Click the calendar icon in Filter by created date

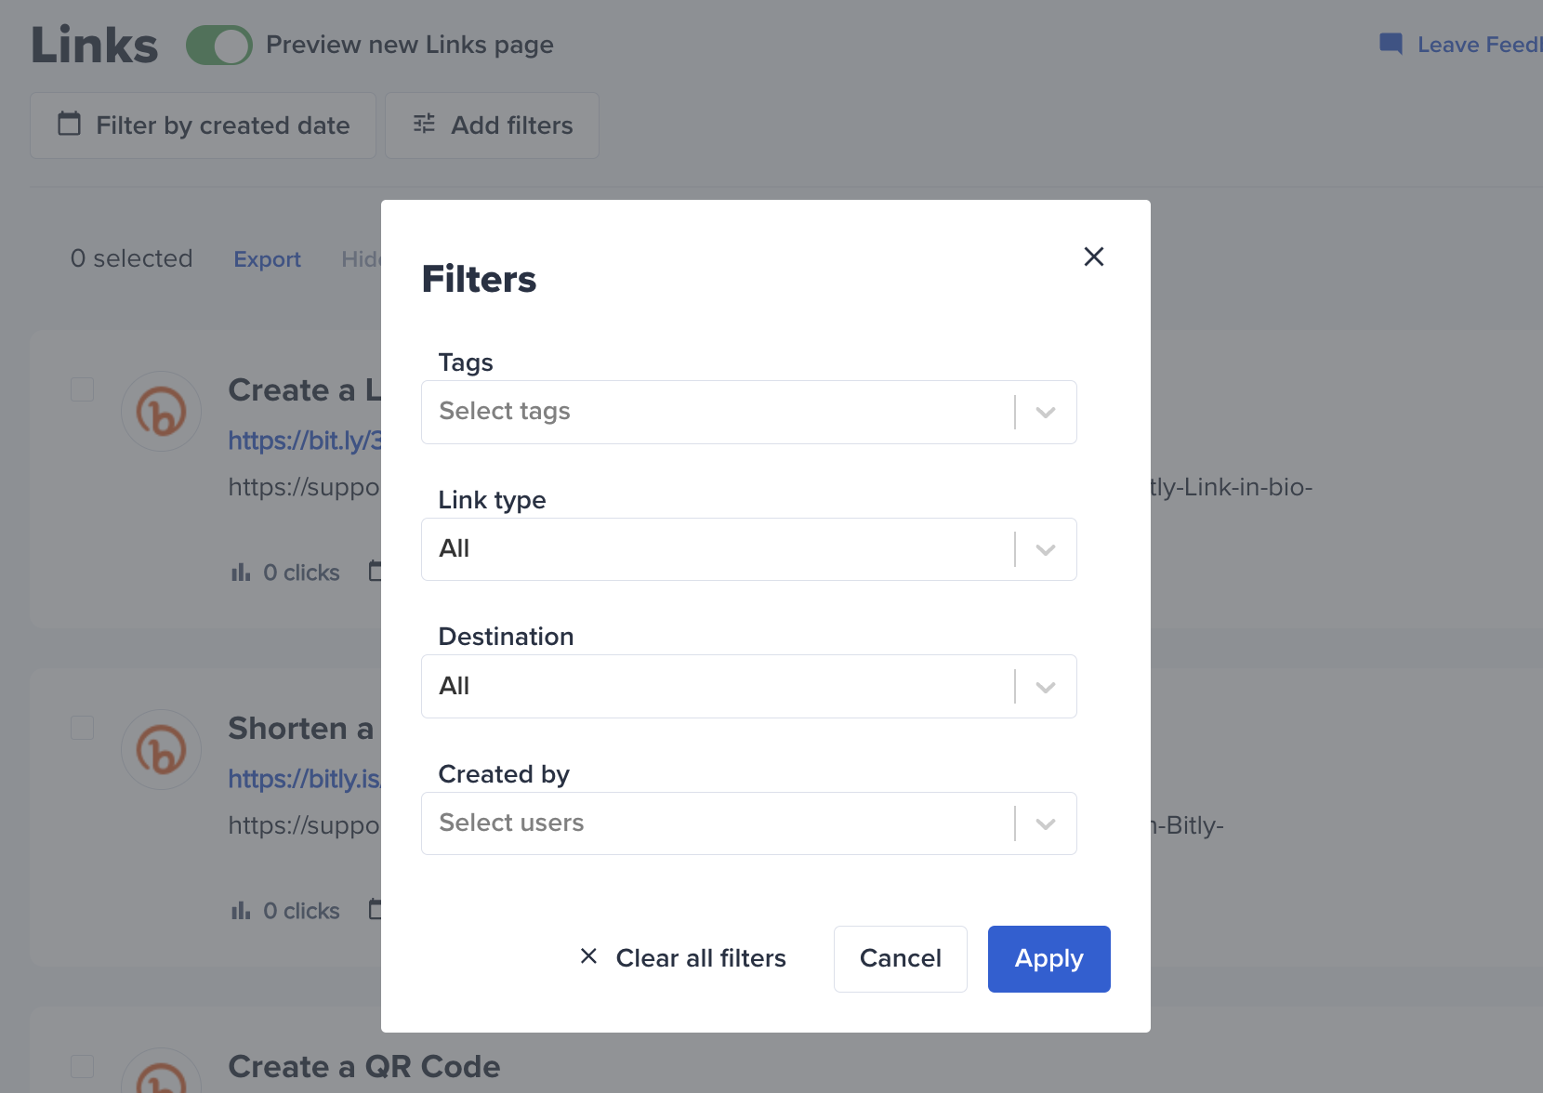tap(70, 124)
